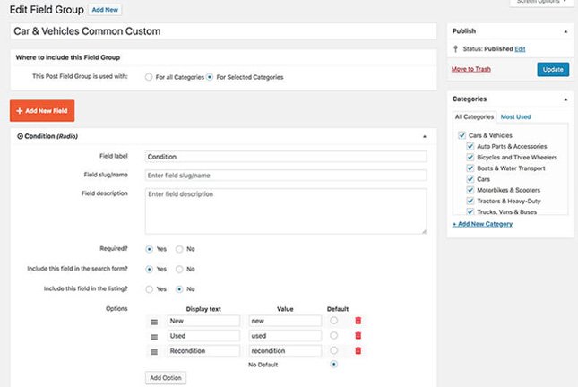Grab the drag handle for Recondition option
578x387 pixels.
click(x=154, y=352)
